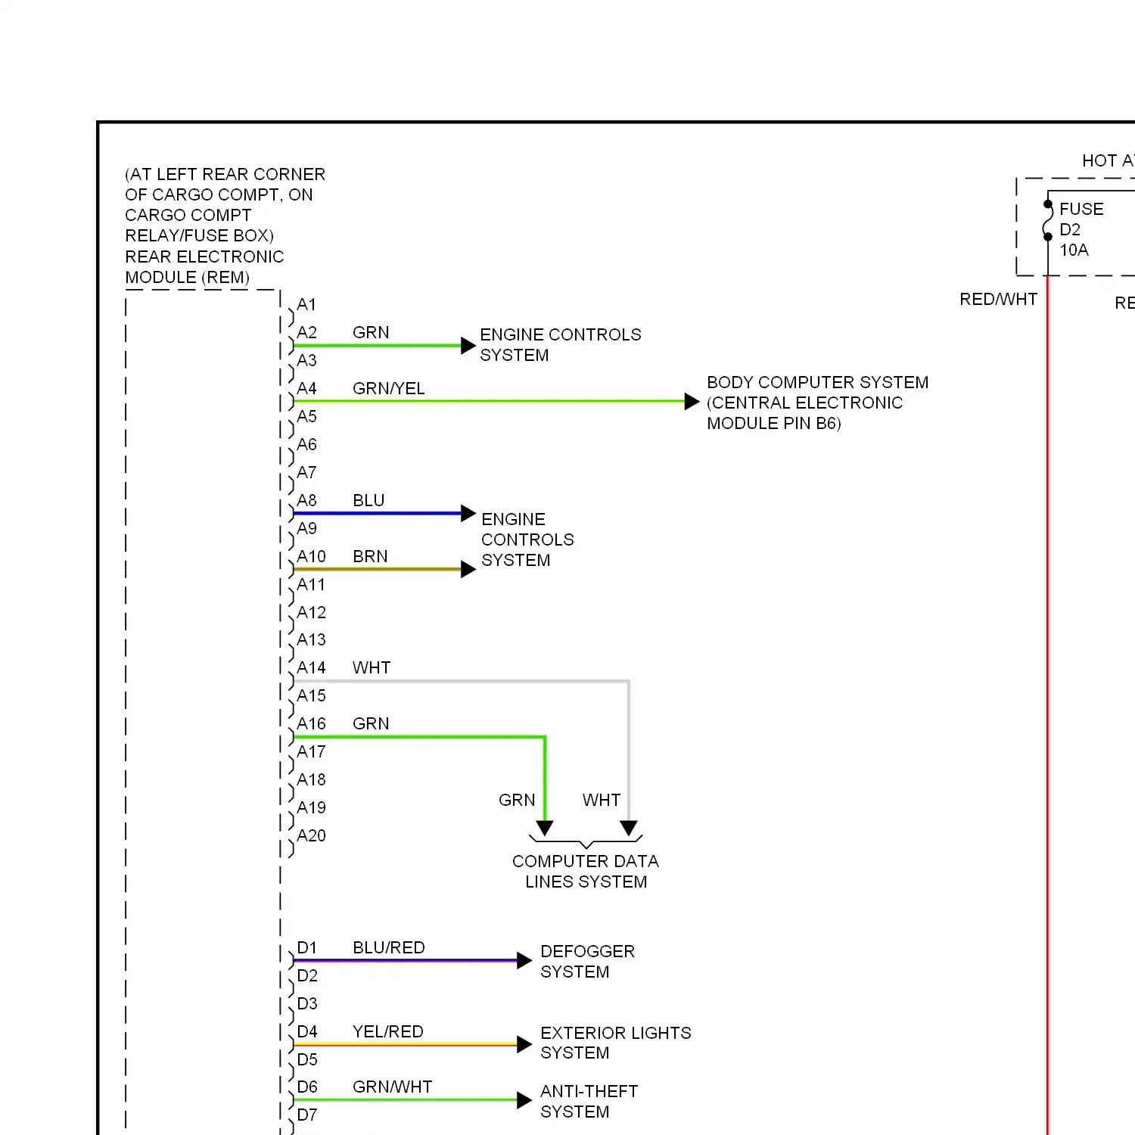Click the EXTERIOR LIGHTS SYSTEM text
Viewport: 1135px width, 1135px height.
(x=616, y=1043)
